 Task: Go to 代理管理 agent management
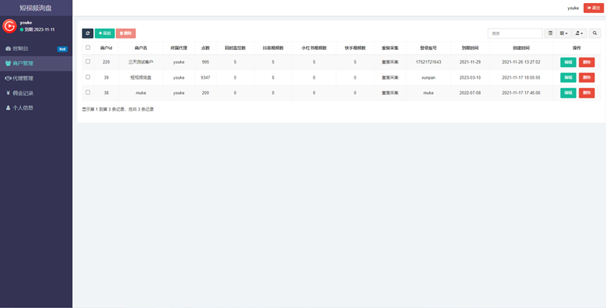[x=23, y=78]
